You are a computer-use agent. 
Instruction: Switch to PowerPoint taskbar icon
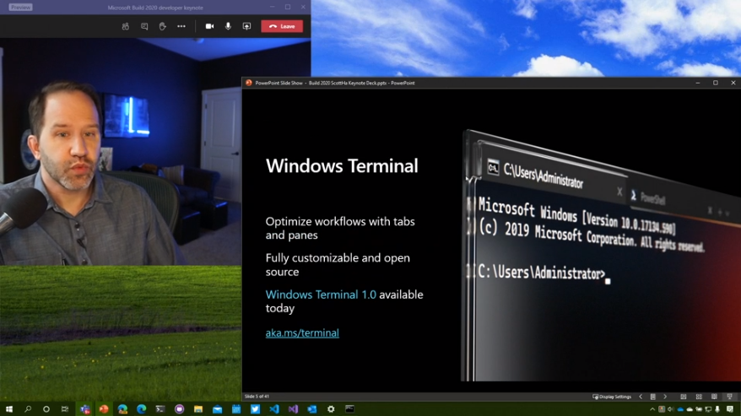point(104,409)
